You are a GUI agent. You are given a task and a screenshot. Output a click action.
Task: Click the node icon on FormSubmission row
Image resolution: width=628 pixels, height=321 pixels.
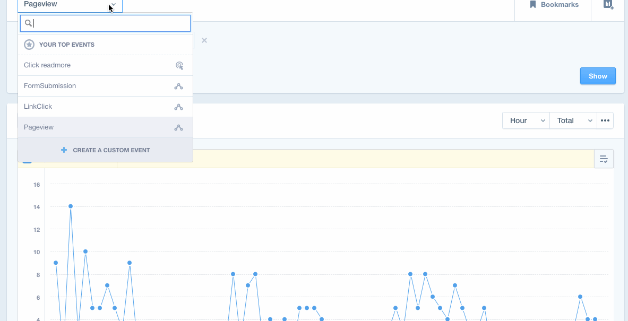tap(179, 86)
